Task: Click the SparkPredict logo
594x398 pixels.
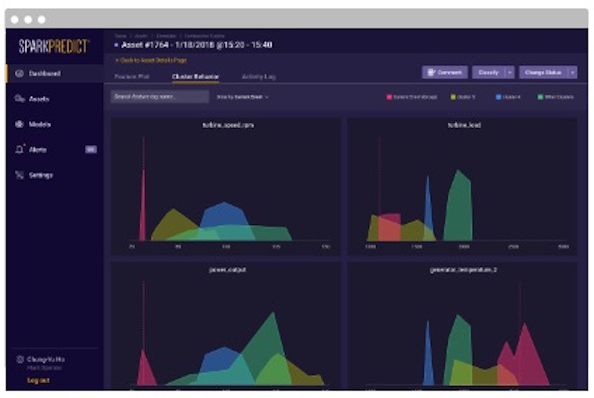Action: pyautogui.click(x=54, y=47)
